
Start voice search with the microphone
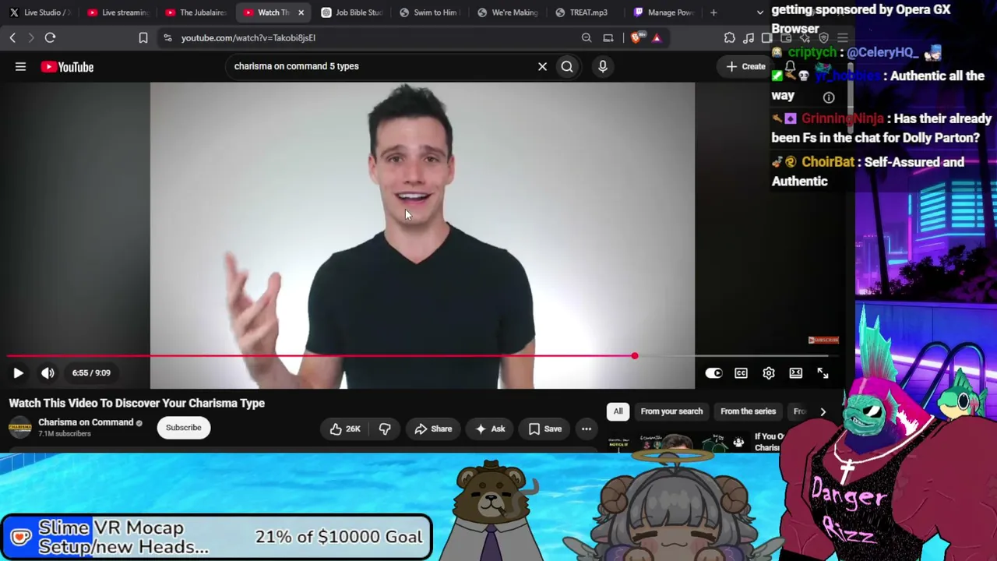click(603, 67)
